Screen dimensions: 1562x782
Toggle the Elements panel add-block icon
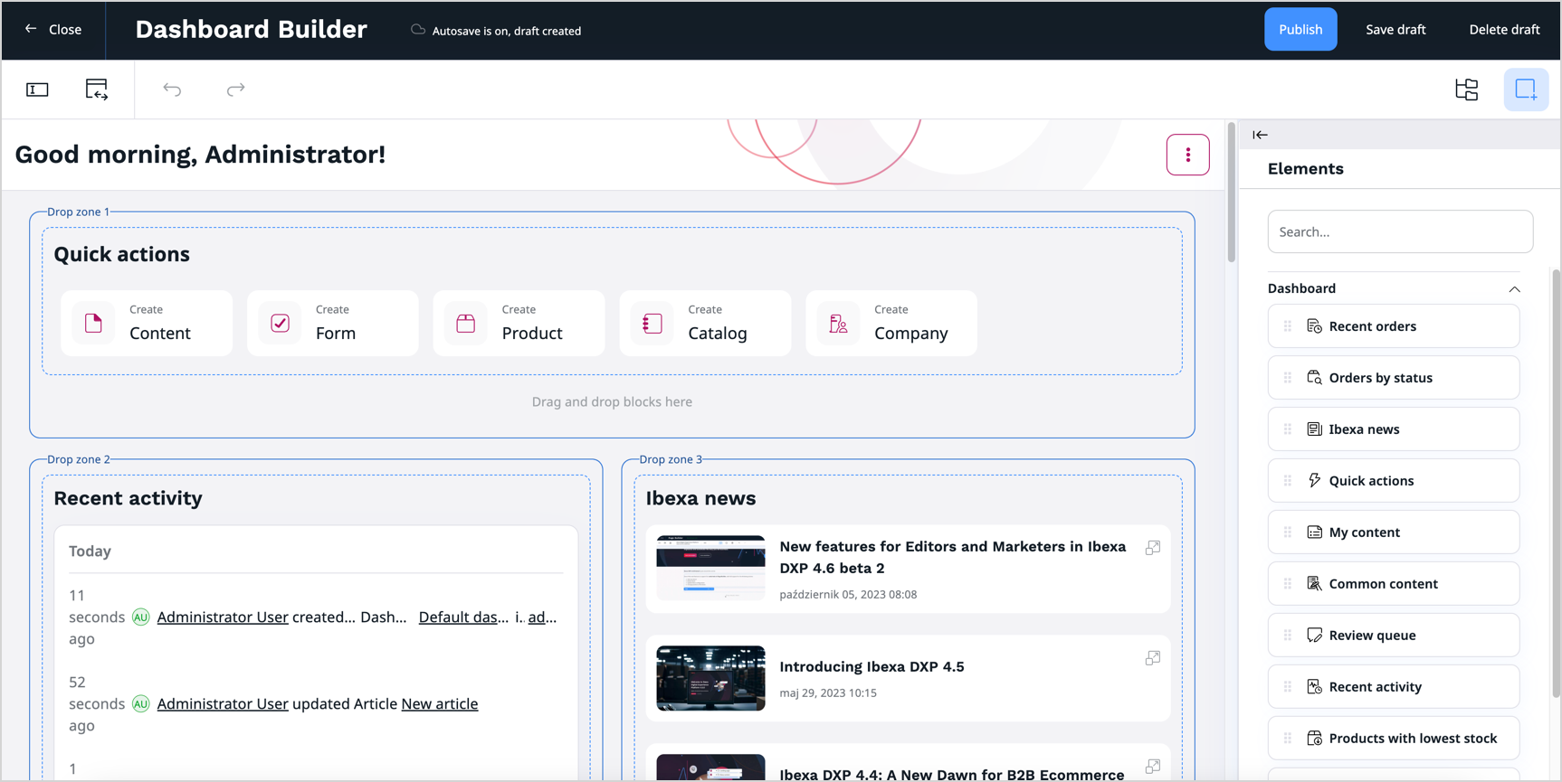coord(1526,90)
